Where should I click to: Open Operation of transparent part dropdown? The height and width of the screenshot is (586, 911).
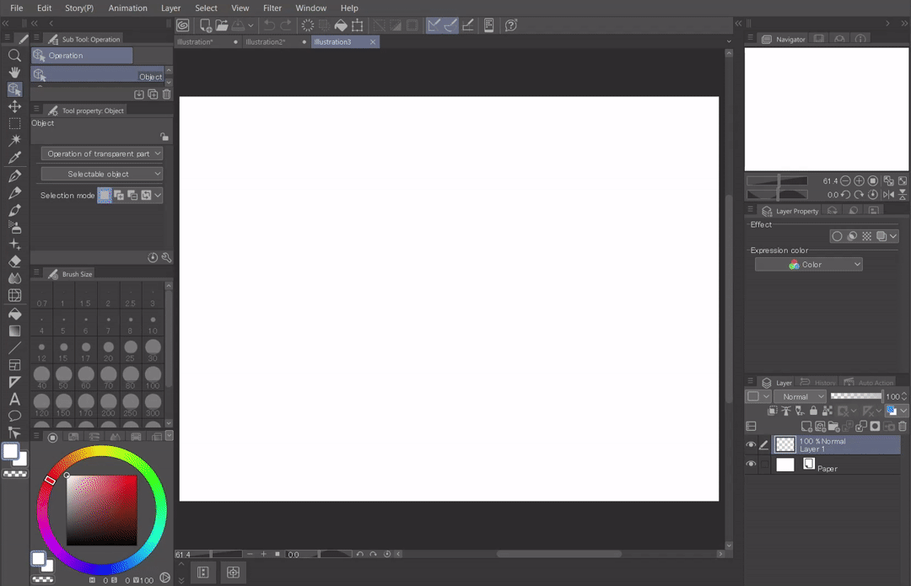pyautogui.click(x=102, y=154)
